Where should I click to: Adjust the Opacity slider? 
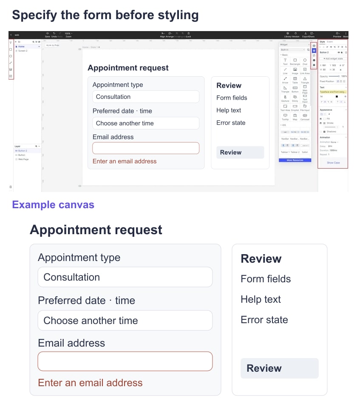click(334, 76)
